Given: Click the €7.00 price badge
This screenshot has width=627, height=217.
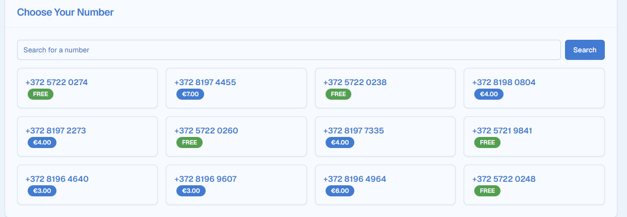Looking at the screenshot, I should pos(191,94).
